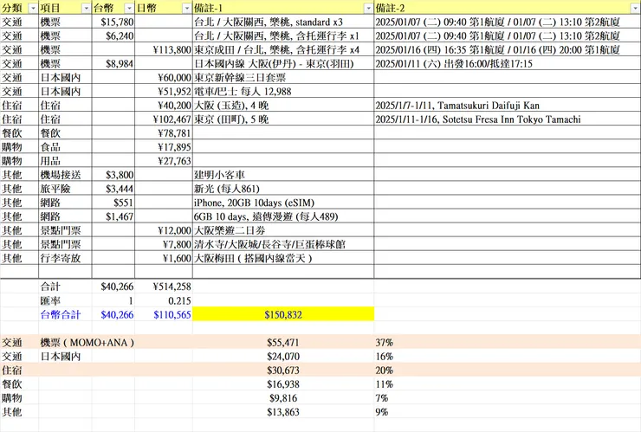
Task: Select the ¥1,600 cell
Action: [x=164, y=258]
